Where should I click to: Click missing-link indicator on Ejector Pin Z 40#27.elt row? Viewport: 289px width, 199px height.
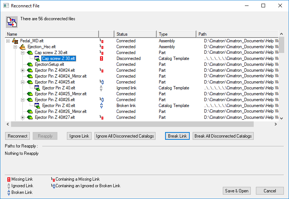coord(101,117)
